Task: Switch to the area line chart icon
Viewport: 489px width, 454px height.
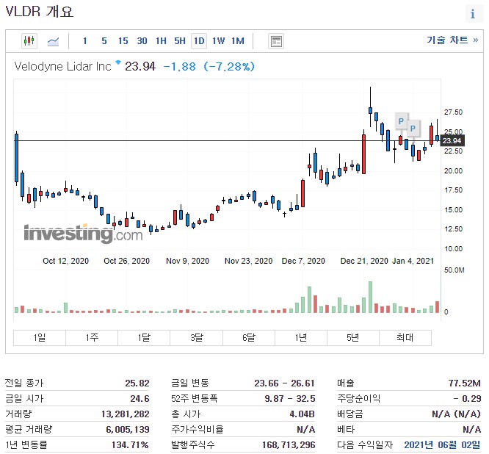Action: click(53, 41)
